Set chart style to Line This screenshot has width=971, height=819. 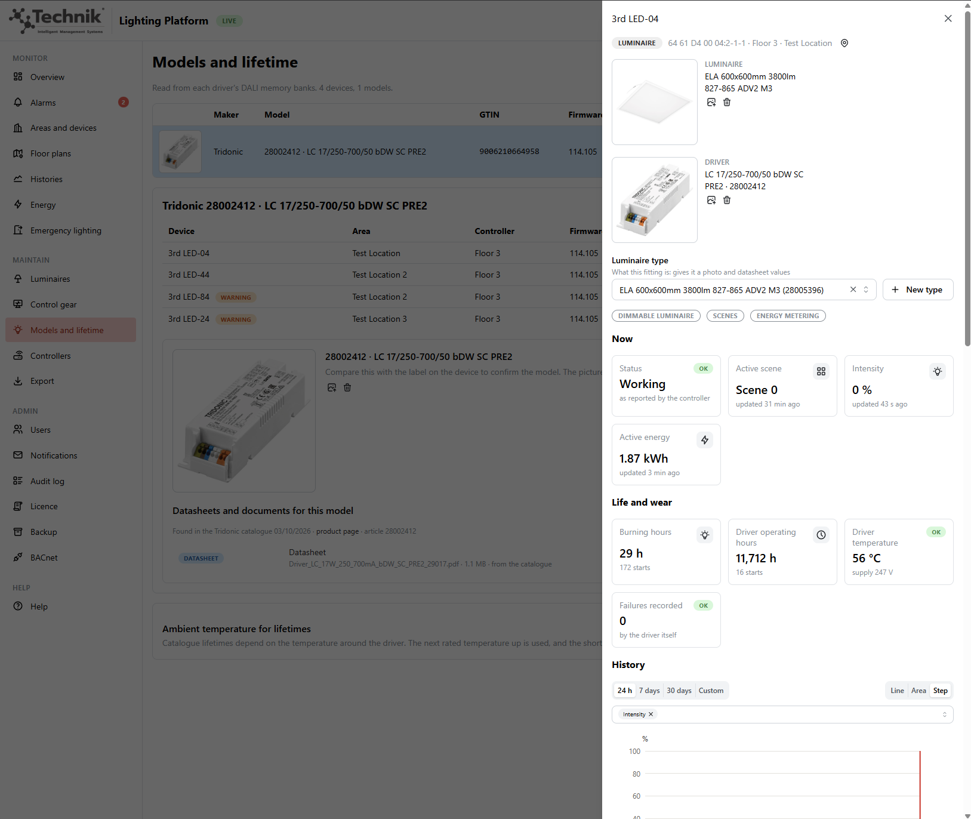point(897,691)
